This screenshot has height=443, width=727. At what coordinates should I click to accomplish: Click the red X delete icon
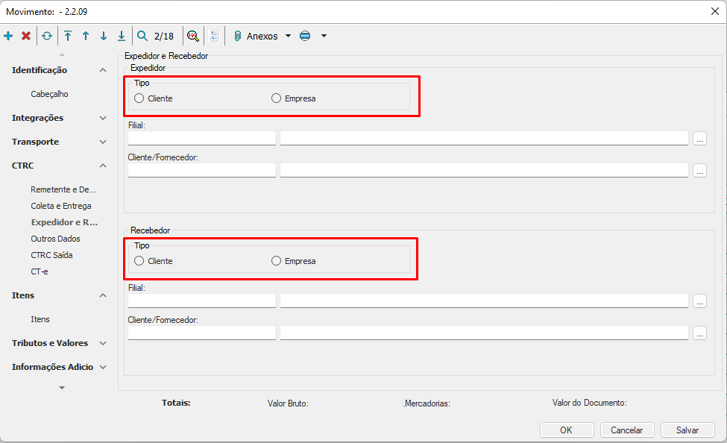(26, 36)
